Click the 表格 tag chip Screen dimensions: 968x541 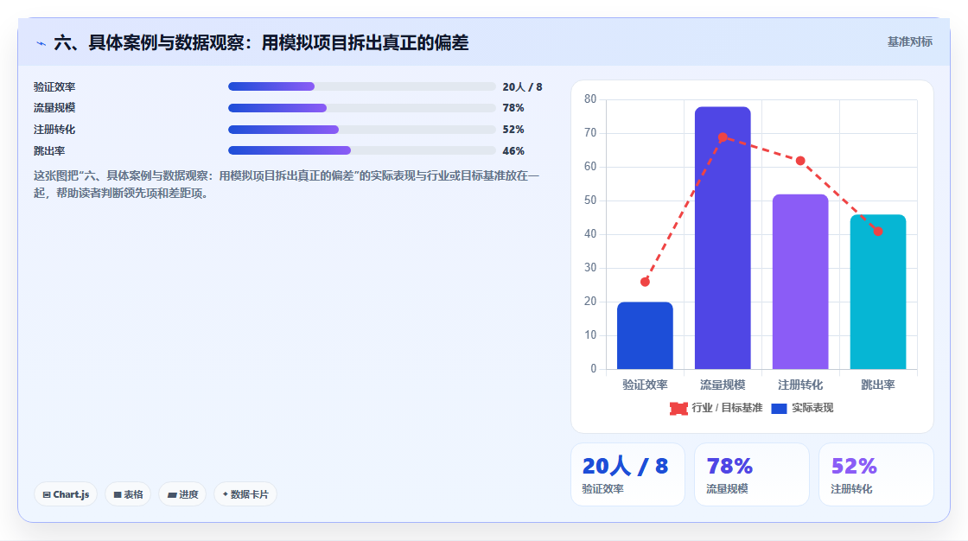click(128, 494)
